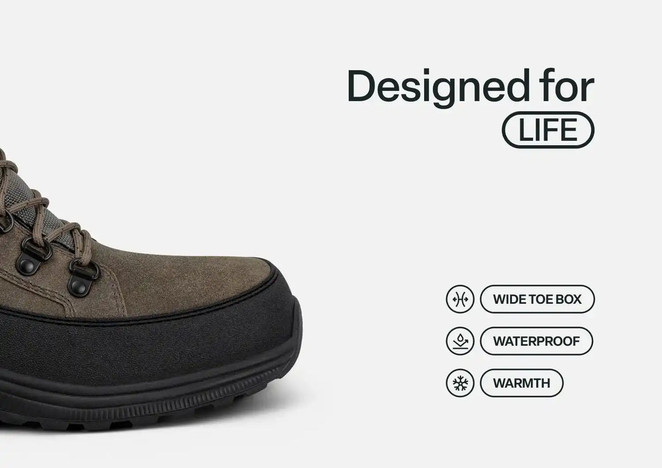Click the snowflake warmth icon
Screen dimensions: 662x468
tap(460, 383)
